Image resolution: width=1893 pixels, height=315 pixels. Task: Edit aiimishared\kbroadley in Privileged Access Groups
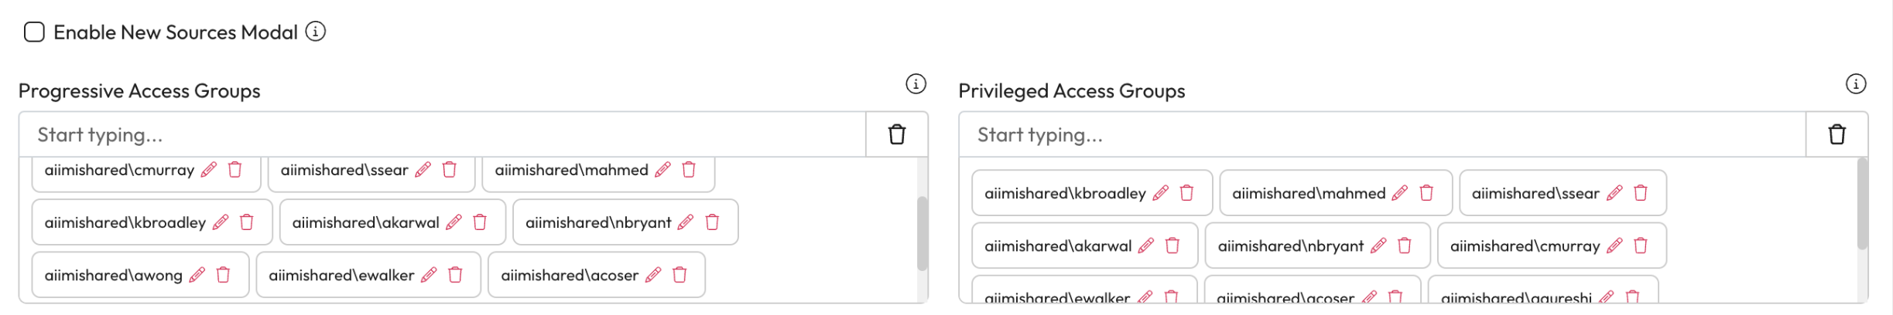1160,193
